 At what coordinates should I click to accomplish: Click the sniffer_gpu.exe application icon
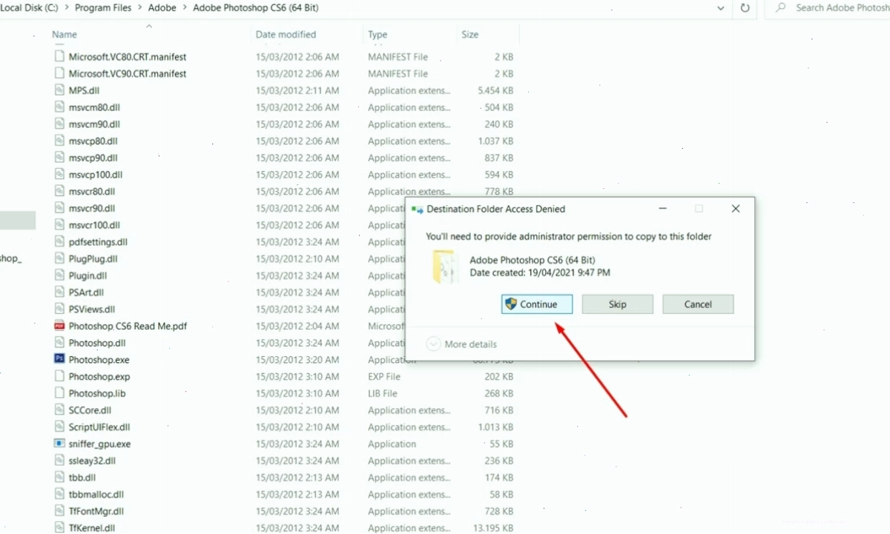click(x=59, y=444)
